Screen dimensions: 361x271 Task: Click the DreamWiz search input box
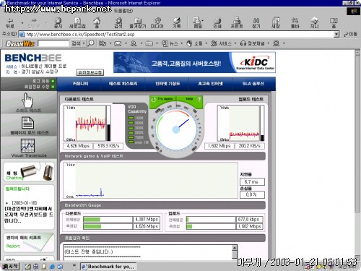point(53,43)
